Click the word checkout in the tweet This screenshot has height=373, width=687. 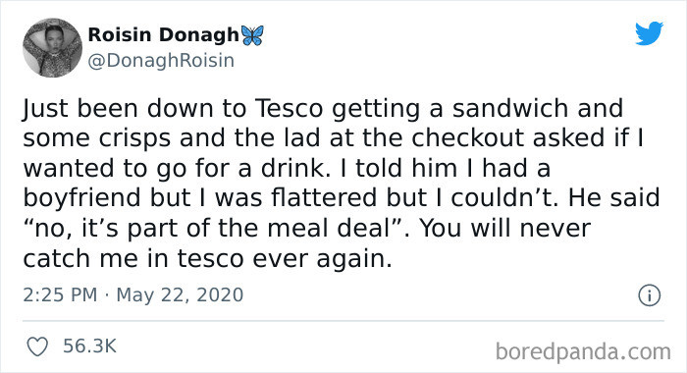click(x=467, y=138)
